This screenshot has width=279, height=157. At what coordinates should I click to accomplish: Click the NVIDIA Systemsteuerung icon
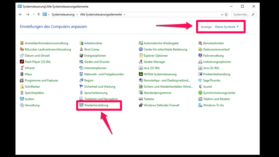(141, 74)
